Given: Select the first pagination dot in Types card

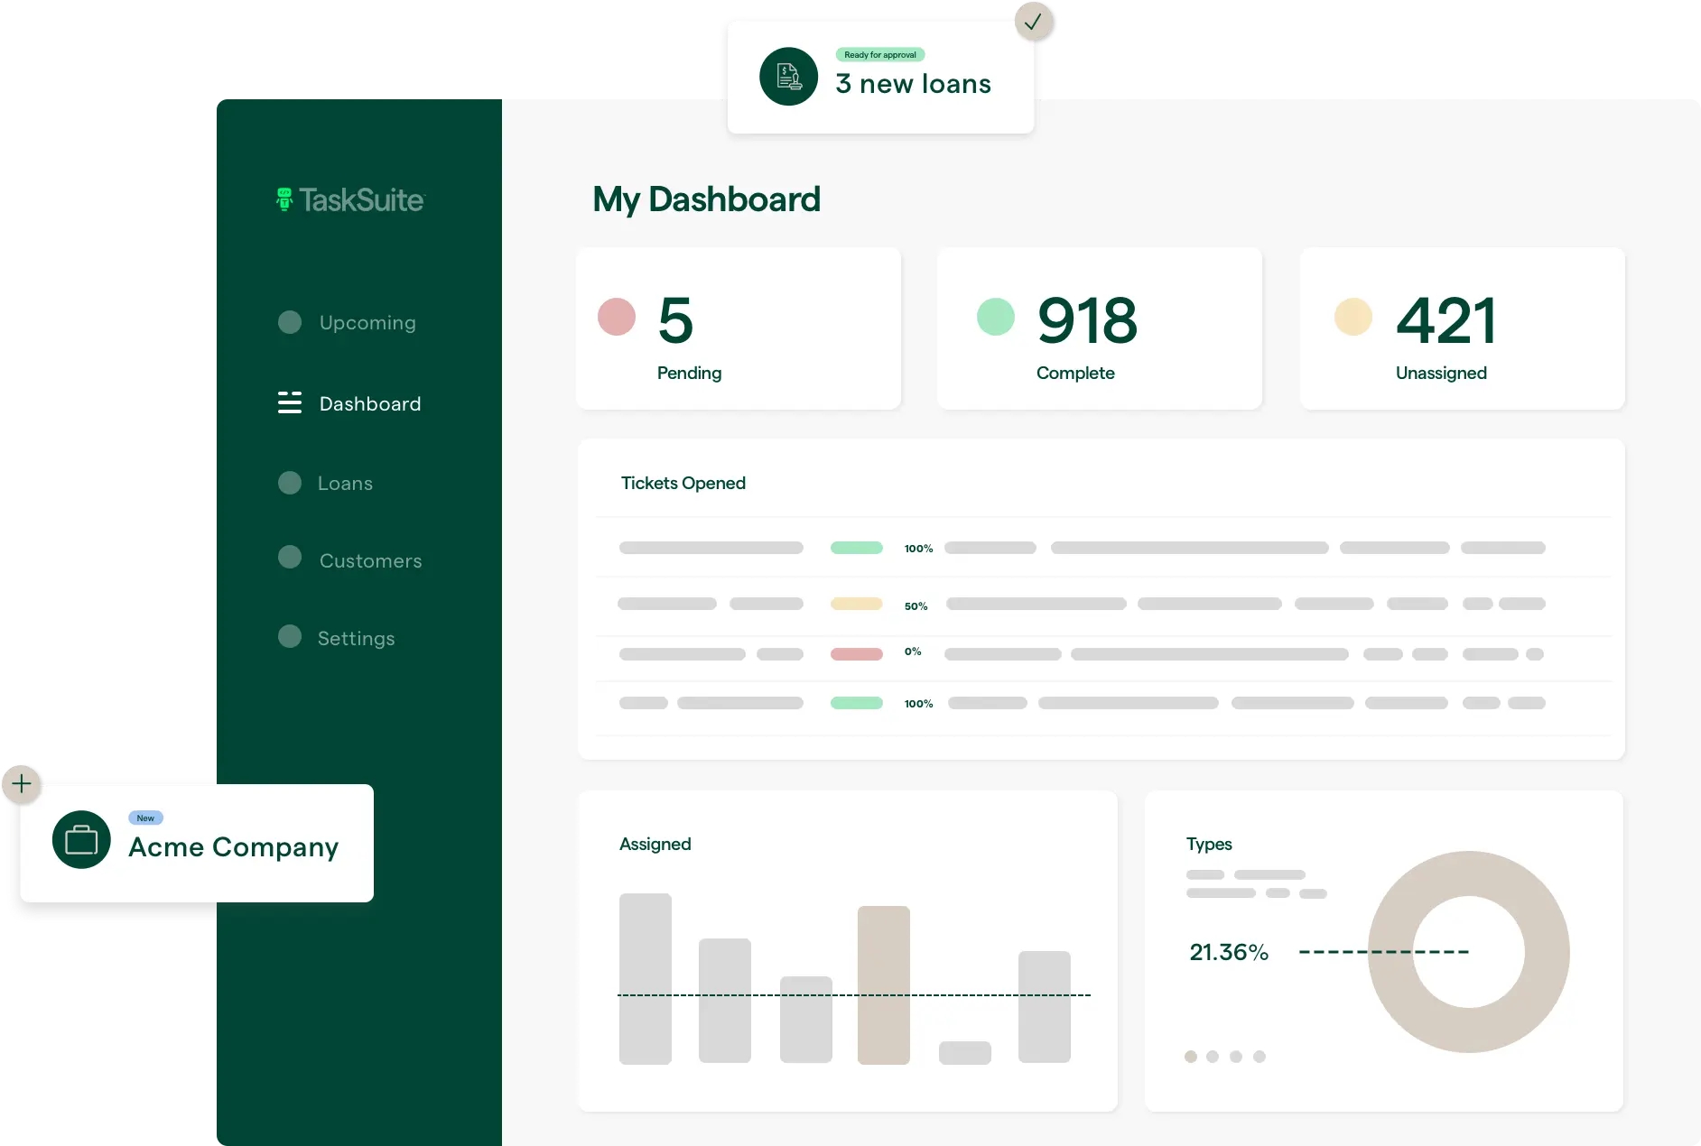Looking at the screenshot, I should pos(1191,1057).
